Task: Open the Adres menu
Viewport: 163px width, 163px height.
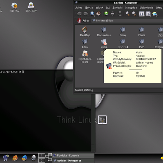Action: click(x=79, y=8)
